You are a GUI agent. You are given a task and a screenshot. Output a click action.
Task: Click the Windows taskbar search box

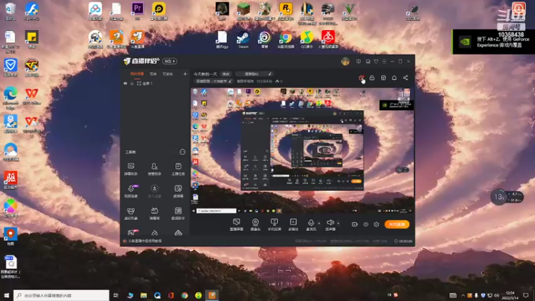(62, 295)
